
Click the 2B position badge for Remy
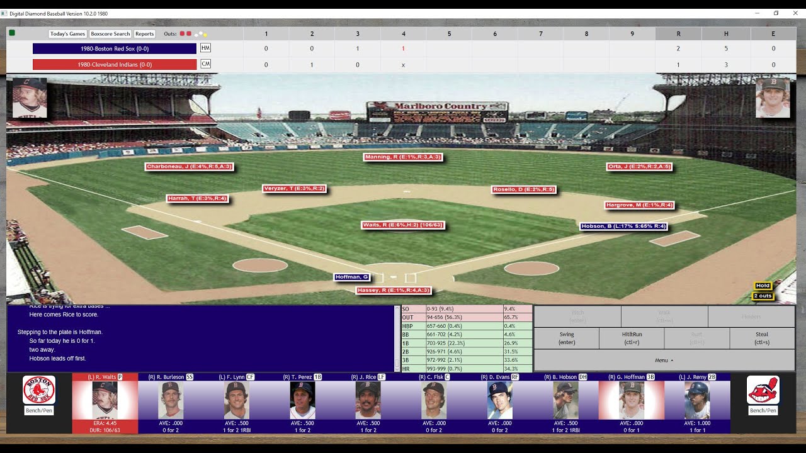(712, 377)
